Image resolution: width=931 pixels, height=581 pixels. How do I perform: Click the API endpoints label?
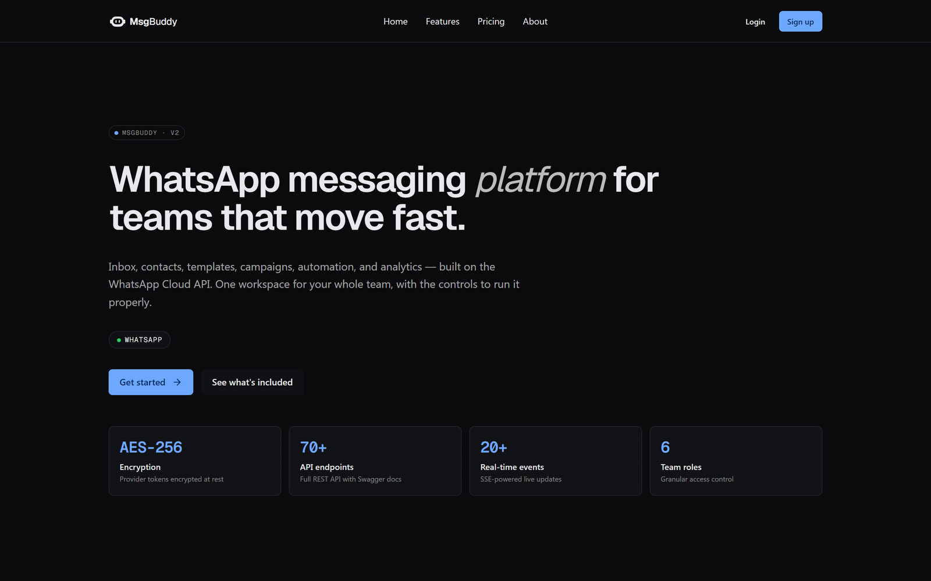(327, 467)
